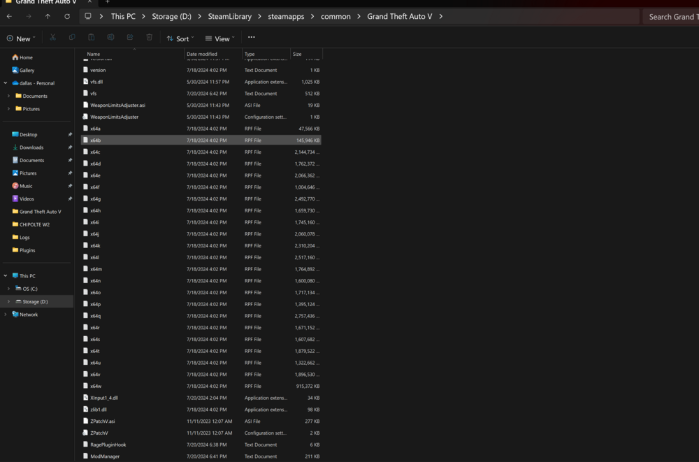Click the Paste toolbar icon

coord(92,38)
